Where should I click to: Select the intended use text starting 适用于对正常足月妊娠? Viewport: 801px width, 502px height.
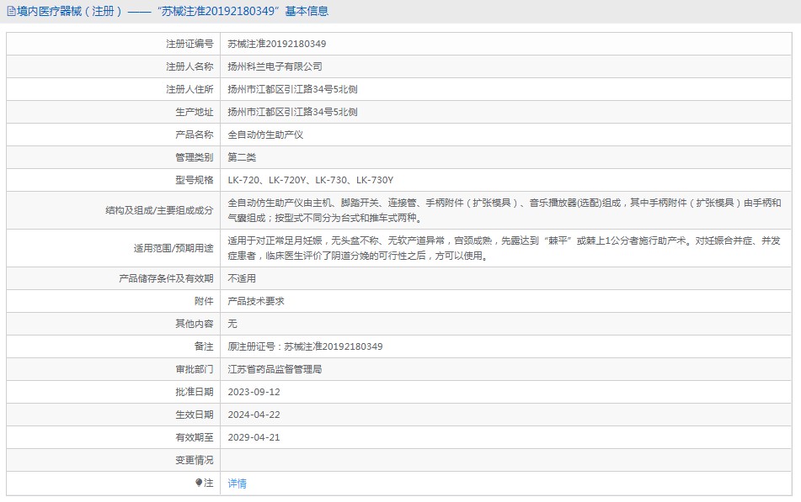click(x=505, y=248)
